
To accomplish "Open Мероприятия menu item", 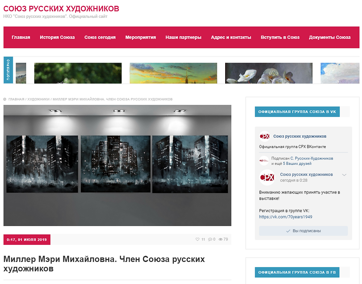I will point(140,37).
